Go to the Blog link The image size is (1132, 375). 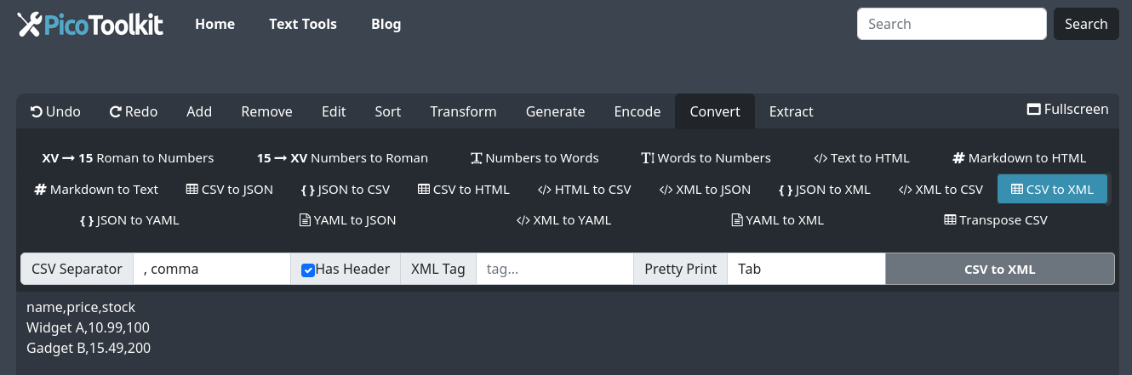pos(386,24)
